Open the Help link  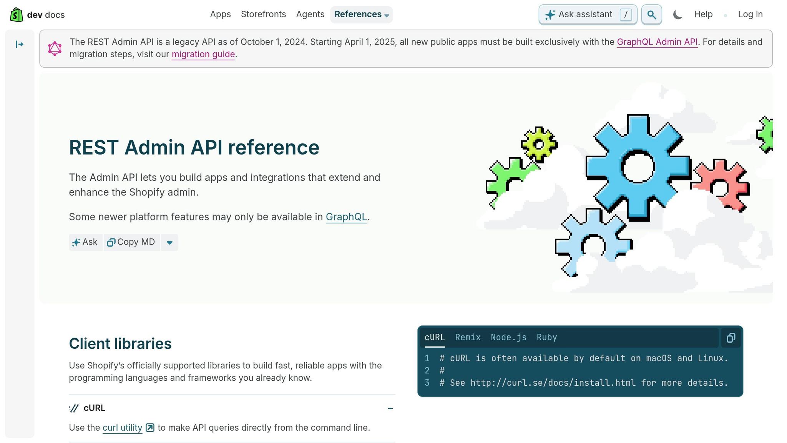tap(703, 14)
